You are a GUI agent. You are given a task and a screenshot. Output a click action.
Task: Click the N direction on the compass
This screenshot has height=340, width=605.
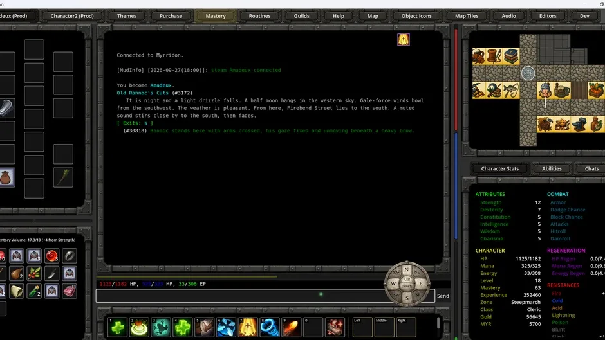coord(406,269)
